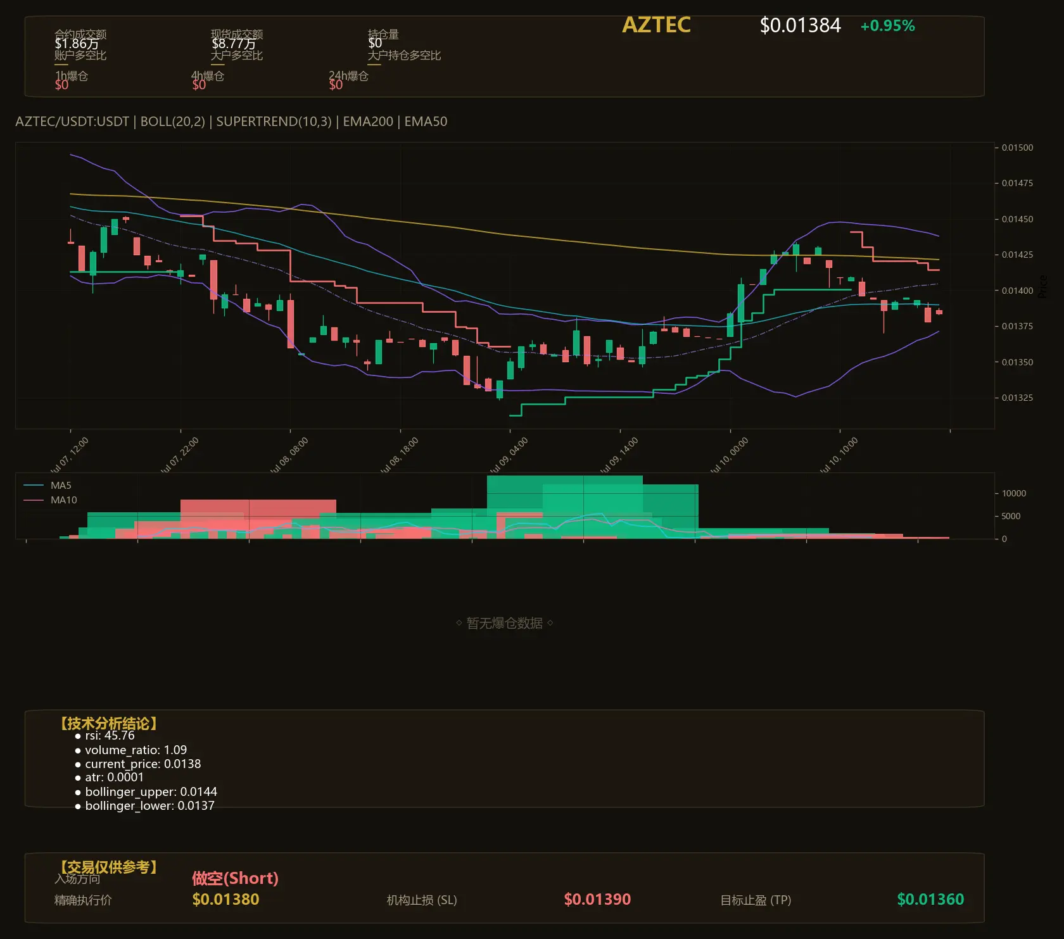Click the 账户多空比 label
This screenshot has height=939, width=1064.
80,55
